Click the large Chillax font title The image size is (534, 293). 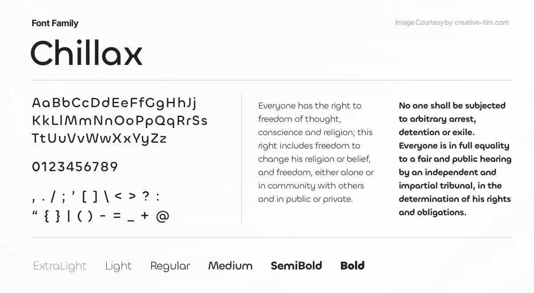(x=86, y=53)
